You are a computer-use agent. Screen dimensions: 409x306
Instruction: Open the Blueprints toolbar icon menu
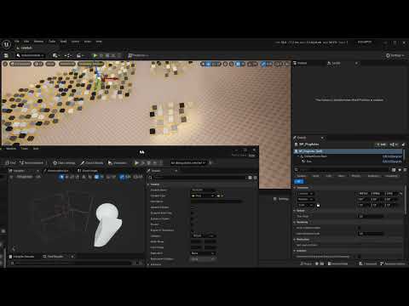[x=68, y=55]
